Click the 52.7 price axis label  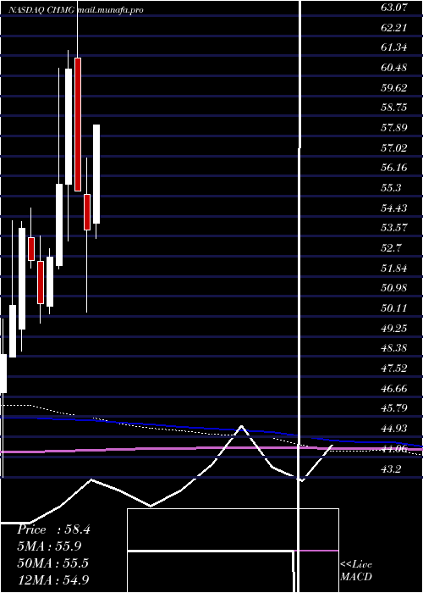click(391, 248)
